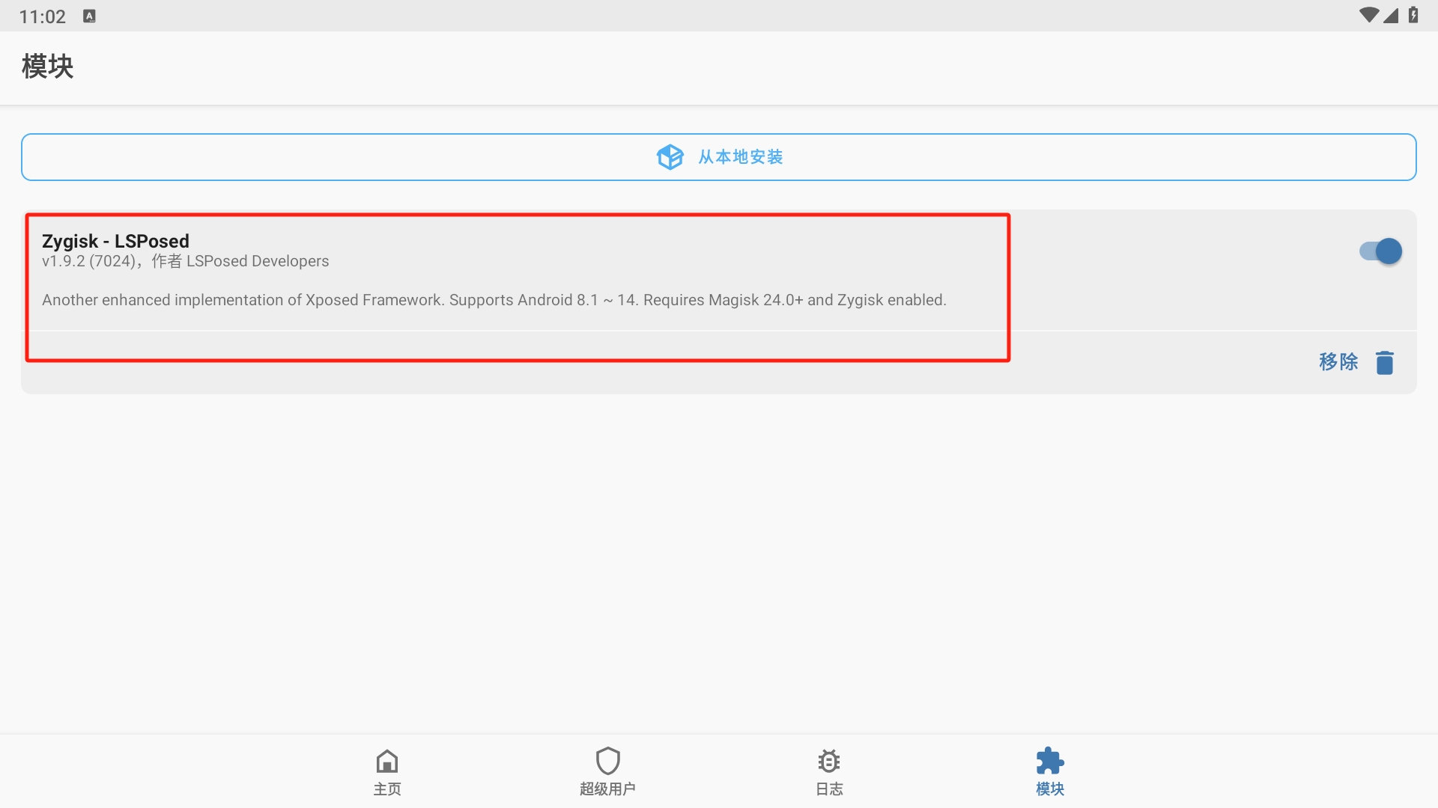Click the 模块 page title

pos(48,67)
